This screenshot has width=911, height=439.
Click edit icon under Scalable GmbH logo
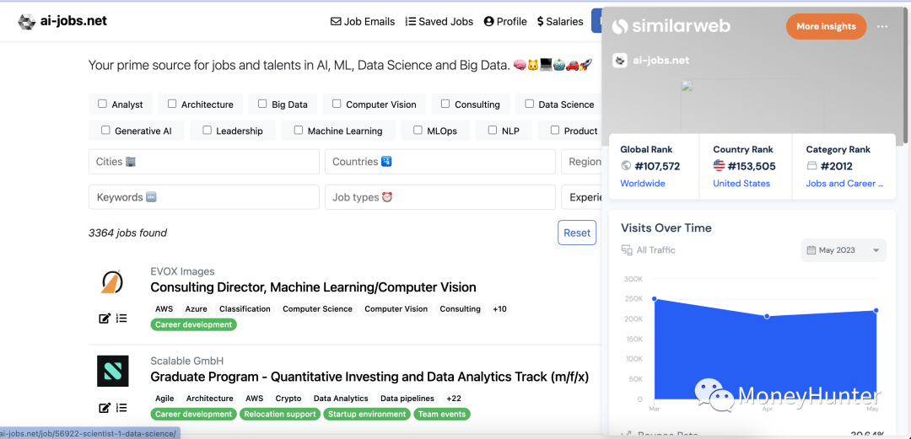coord(105,408)
